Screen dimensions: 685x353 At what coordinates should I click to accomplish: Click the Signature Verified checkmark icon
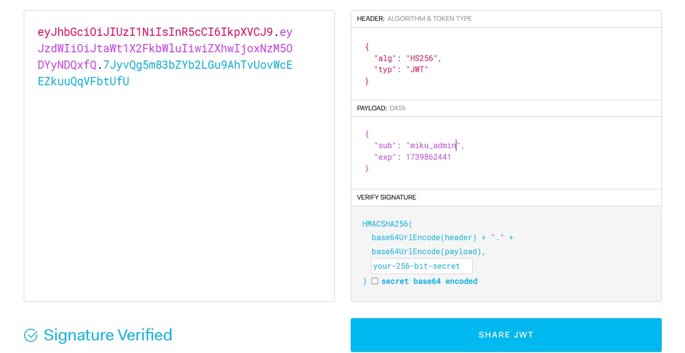coord(31,335)
